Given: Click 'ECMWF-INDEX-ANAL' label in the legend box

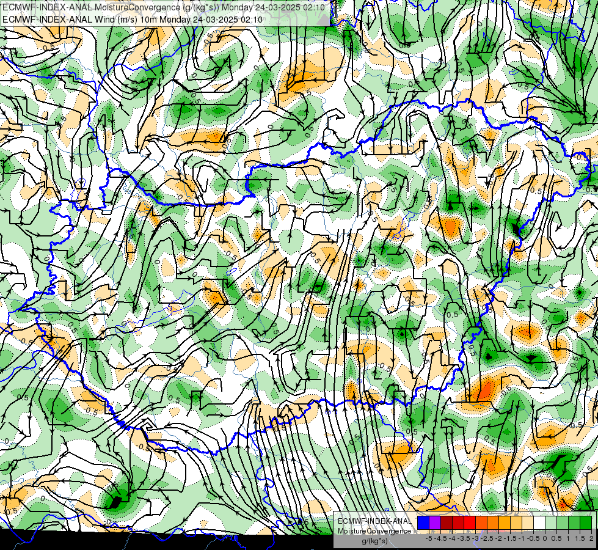Looking at the screenshot, I should point(374,521).
